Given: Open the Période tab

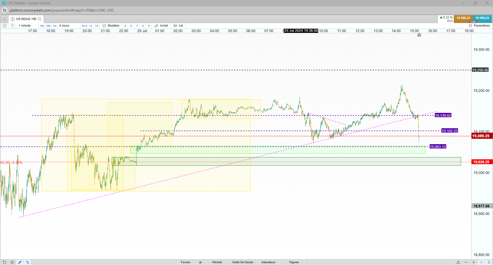Looking at the screenshot, I should (217, 262).
